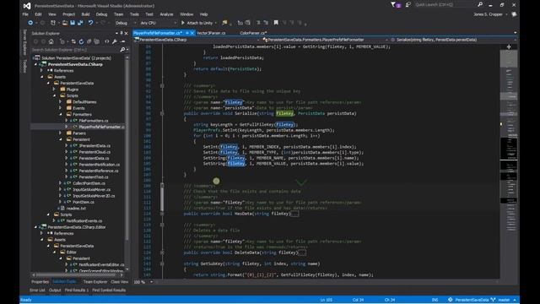Toggle outlining on DeleteData method
540x304 pixels.
point(162,252)
